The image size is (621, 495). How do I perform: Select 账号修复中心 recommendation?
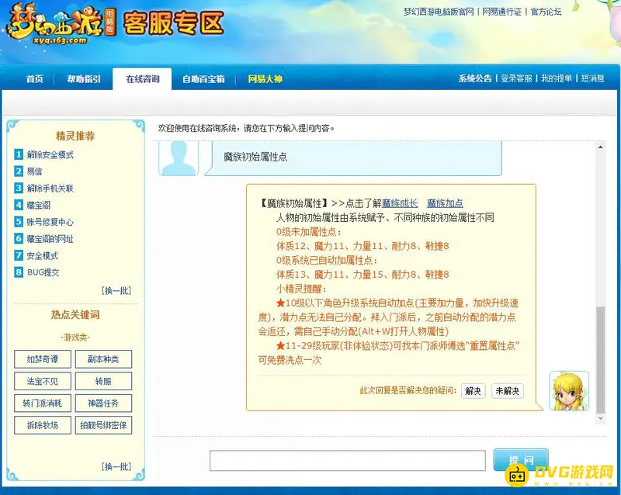pos(50,222)
